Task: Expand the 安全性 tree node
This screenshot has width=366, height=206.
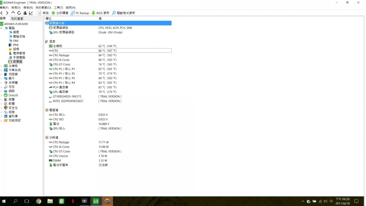Action: tap(2, 108)
